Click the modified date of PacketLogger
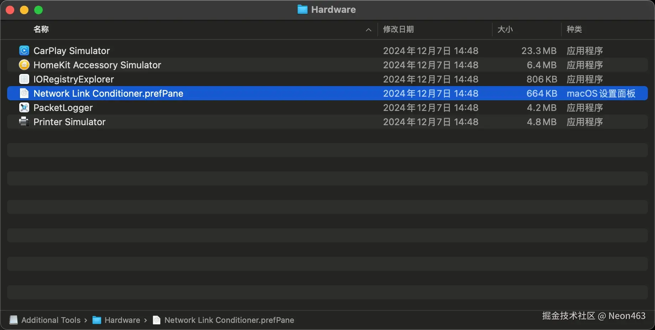Image resolution: width=655 pixels, height=330 pixels. pos(431,108)
